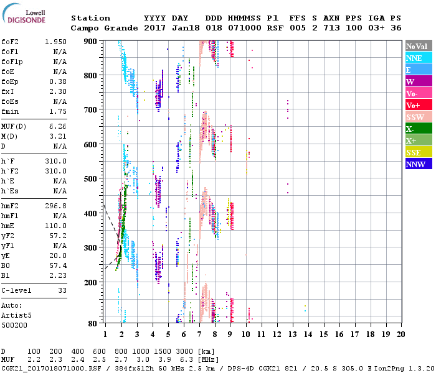436x373 pixels.
Task: Pick the cyan E legend entry
Action: click(x=419, y=70)
